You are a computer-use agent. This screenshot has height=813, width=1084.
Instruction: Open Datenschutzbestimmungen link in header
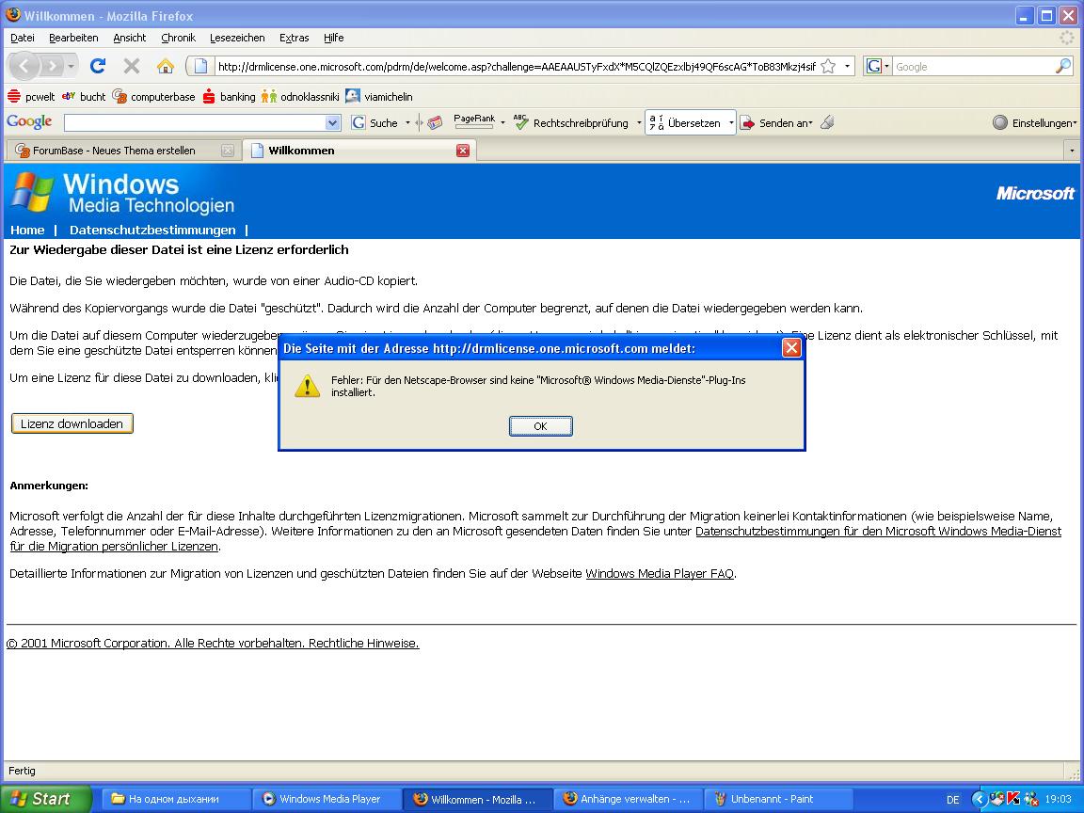pyautogui.click(x=152, y=231)
